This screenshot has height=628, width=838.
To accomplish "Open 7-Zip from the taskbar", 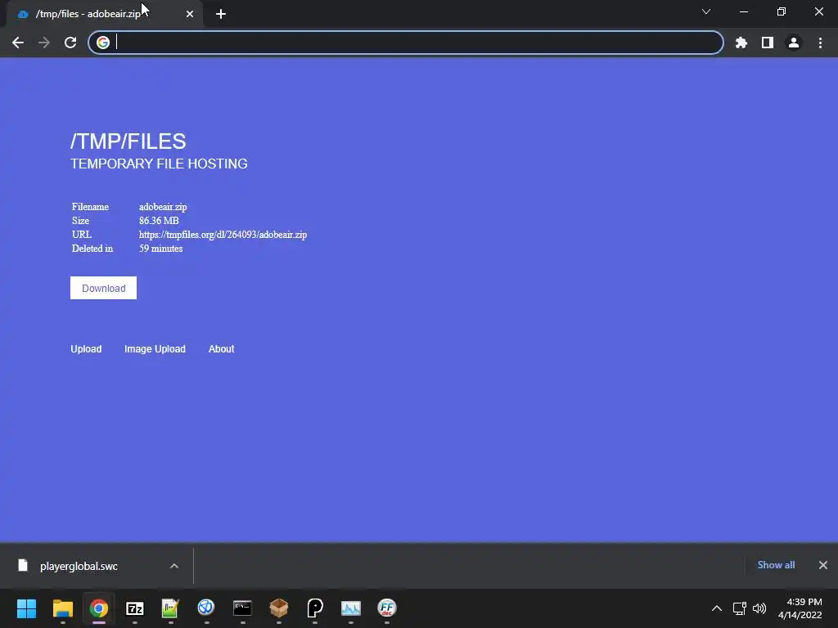I will [135, 608].
